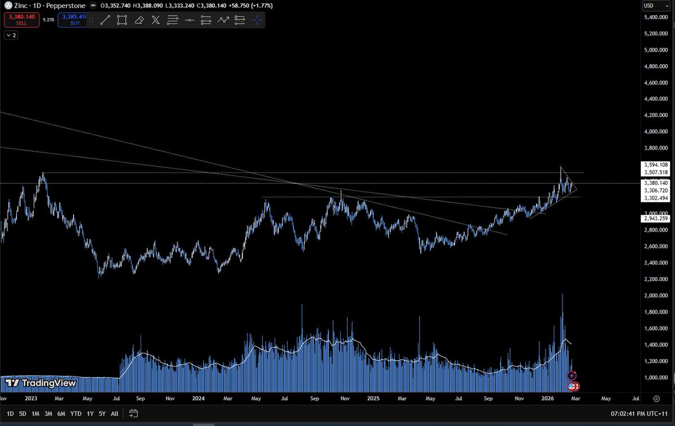
Task: Click the 5,400.000 price axis tick
Action: tap(657, 17)
